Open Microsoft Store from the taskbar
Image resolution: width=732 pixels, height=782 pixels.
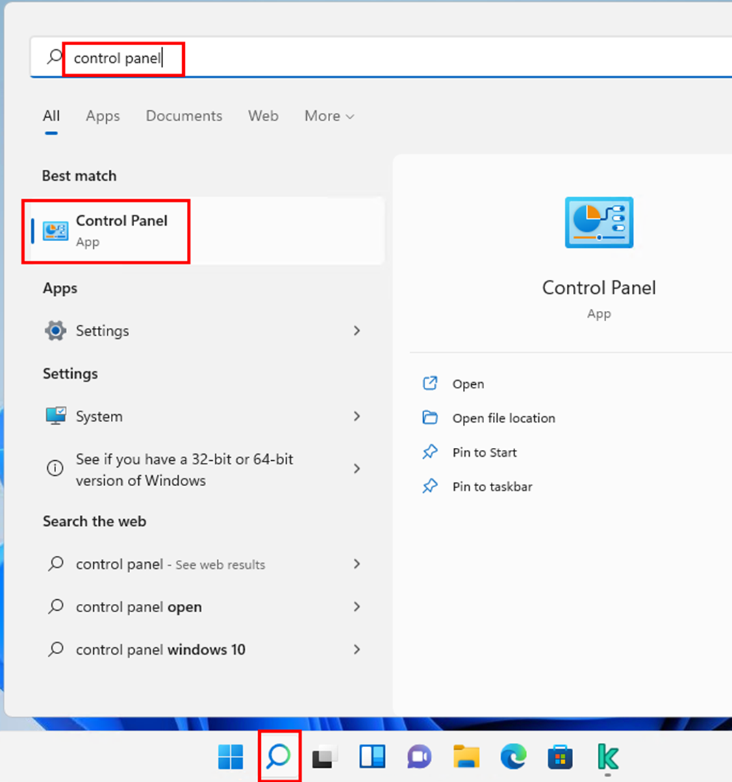click(560, 757)
